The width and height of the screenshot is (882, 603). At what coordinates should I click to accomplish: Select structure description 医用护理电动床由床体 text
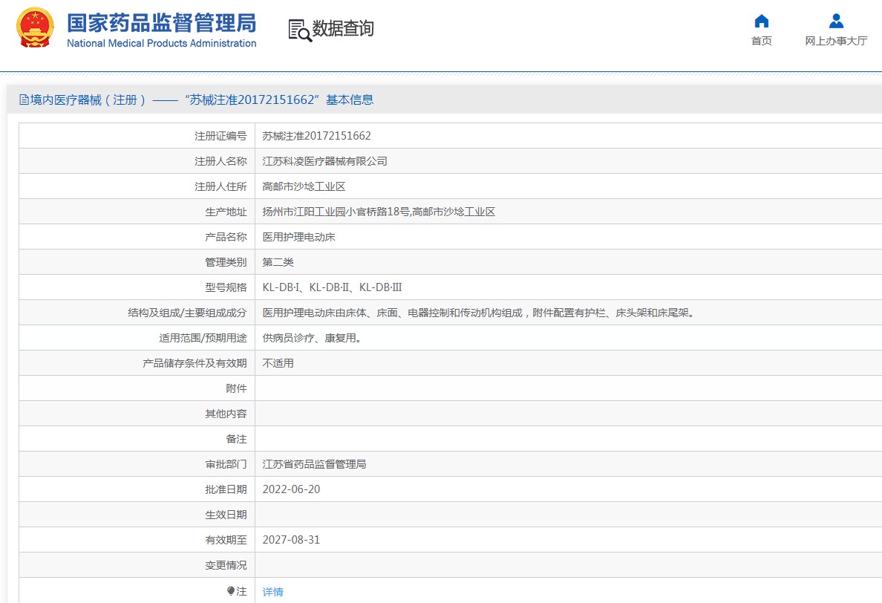click(x=480, y=313)
